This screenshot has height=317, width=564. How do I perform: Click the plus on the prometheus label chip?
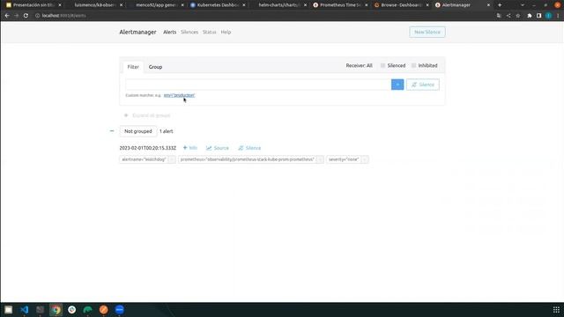pos(320,159)
